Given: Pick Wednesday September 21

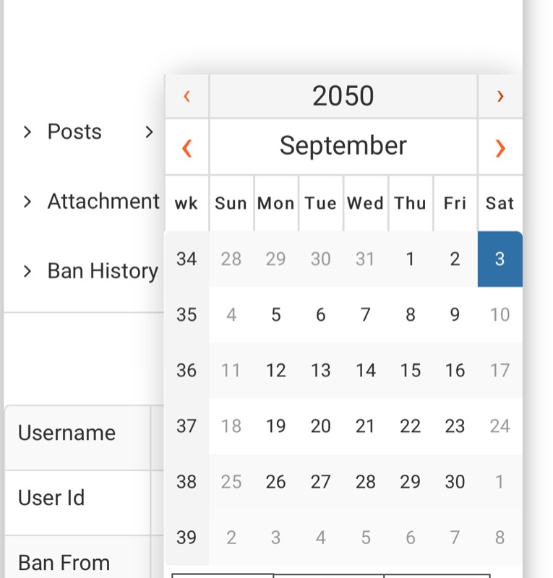Looking at the screenshot, I should [366, 426].
